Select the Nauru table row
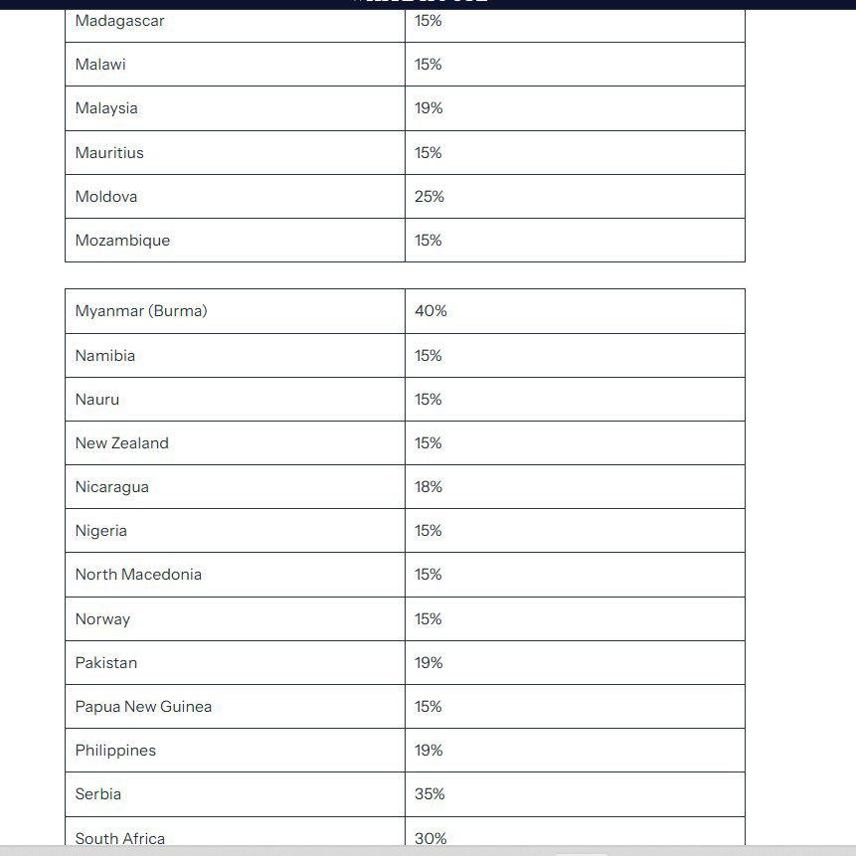This screenshot has height=856, width=856. click(97, 400)
